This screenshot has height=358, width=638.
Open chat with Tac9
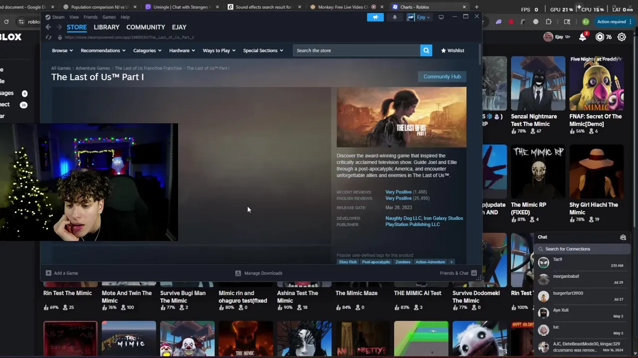pyautogui.click(x=581, y=262)
